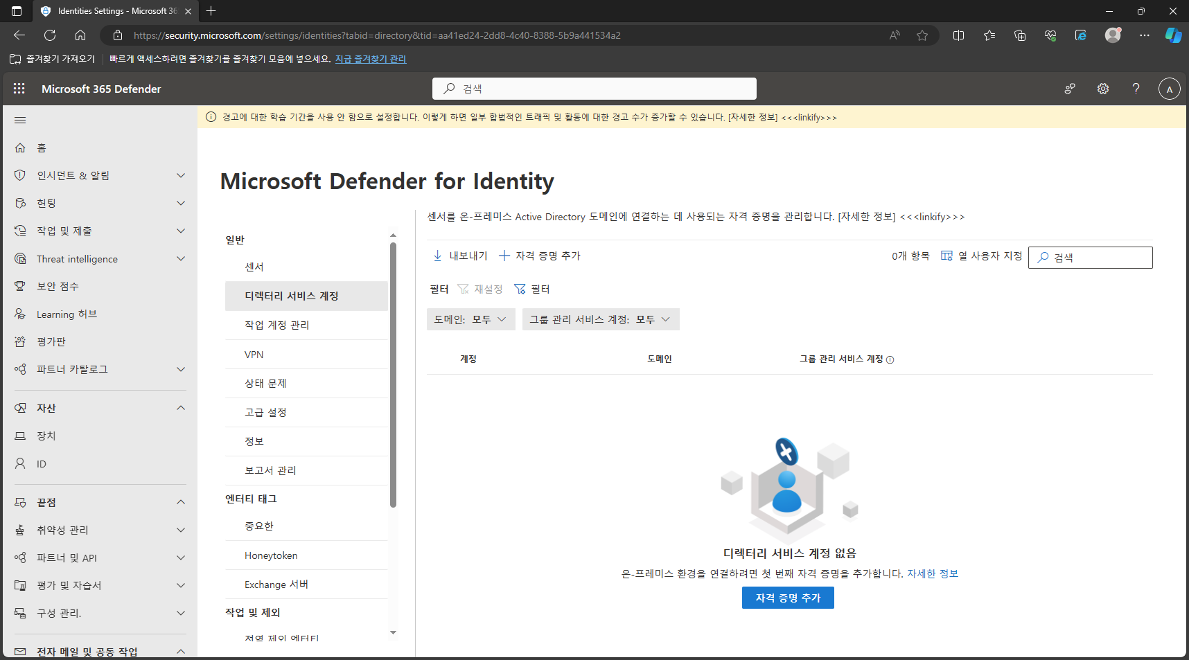The width and height of the screenshot is (1189, 660).
Task: Close the Identities Settings tab
Action: [x=188, y=11]
